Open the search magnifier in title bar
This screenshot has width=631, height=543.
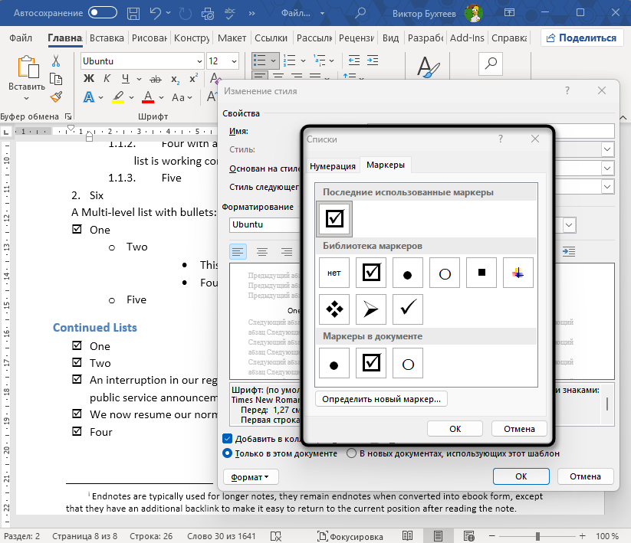360,13
